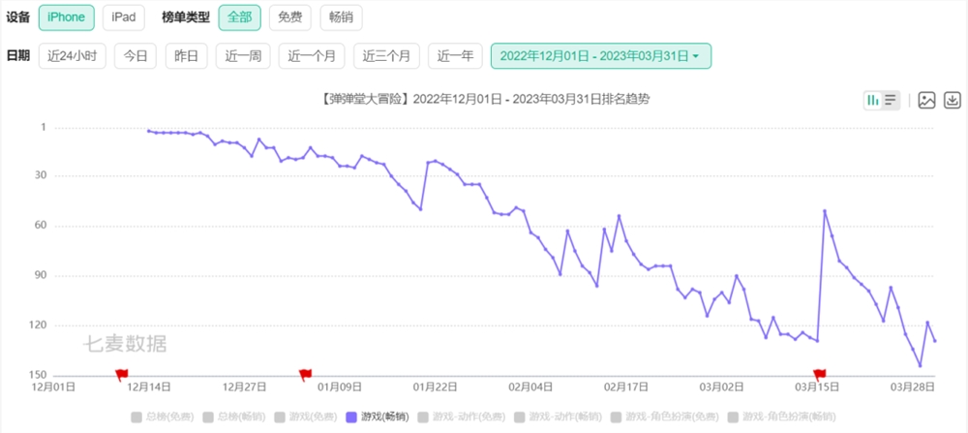Click the red flag near 01月09日
Image resolution: width=968 pixels, height=433 pixels.
click(x=305, y=374)
